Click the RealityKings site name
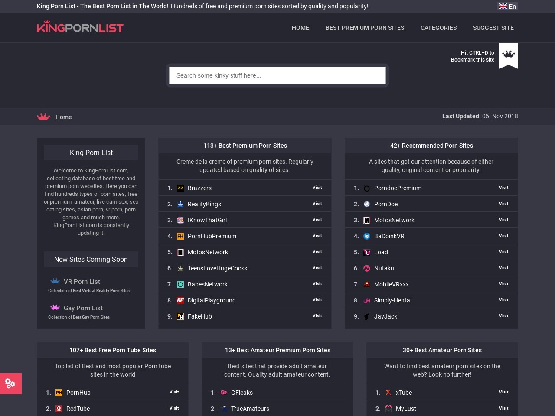 coord(204,204)
